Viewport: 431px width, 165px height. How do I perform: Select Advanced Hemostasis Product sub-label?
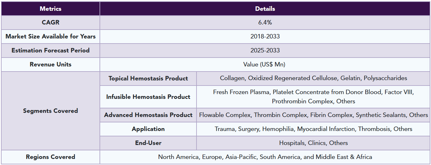coord(148,115)
